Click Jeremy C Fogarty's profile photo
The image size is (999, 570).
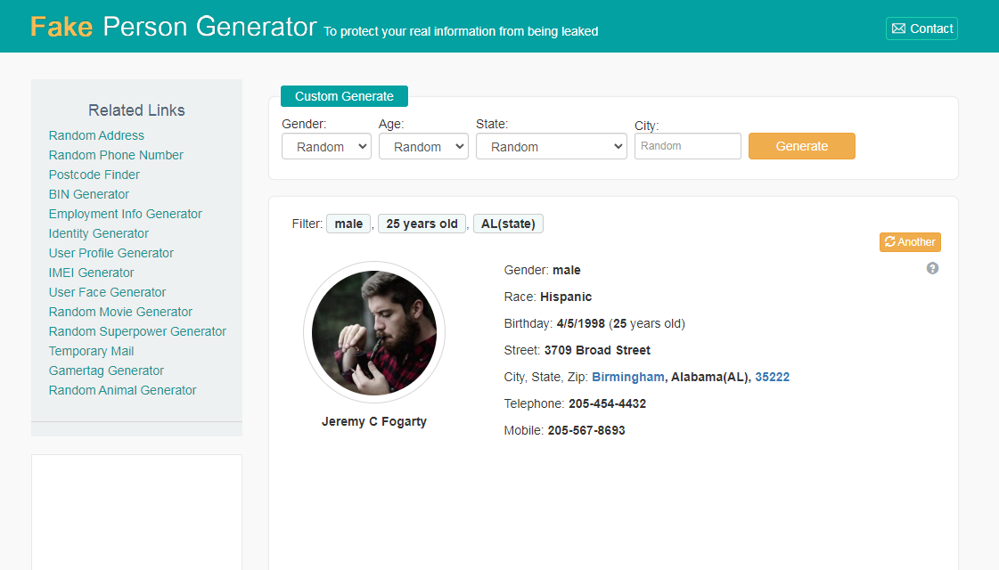[x=374, y=333]
